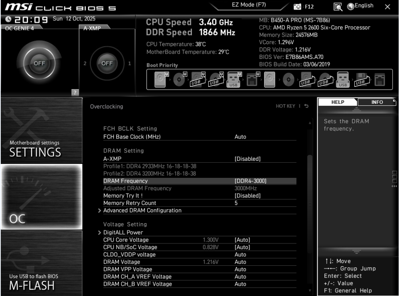Expand Advanced DRAM Configuration
399x296 pixels.
point(142,210)
